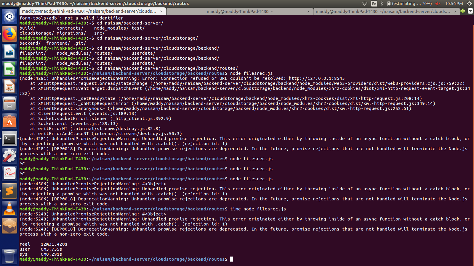Open the Wi-Fi network indicator
The width and height of the screenshot is (474, 266).
[x=365, y=4]
